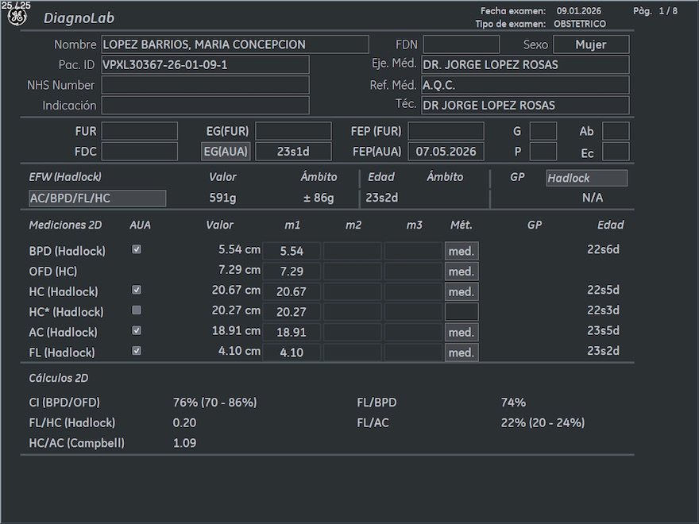
Task: Open the BPD method 'med.' selector
Action: [461, 251]
